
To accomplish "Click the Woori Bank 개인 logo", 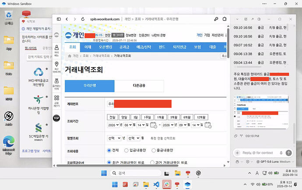I will [74, 35].
